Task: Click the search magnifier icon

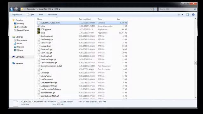Action: click(x=195, y=9)
